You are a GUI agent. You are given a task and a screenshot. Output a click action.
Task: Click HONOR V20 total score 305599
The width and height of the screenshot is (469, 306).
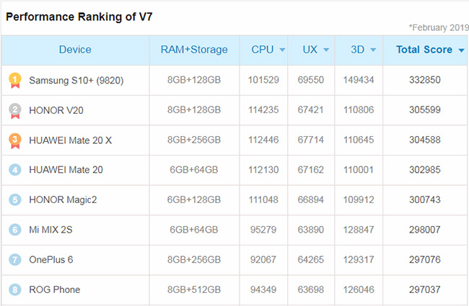point(425,110)
